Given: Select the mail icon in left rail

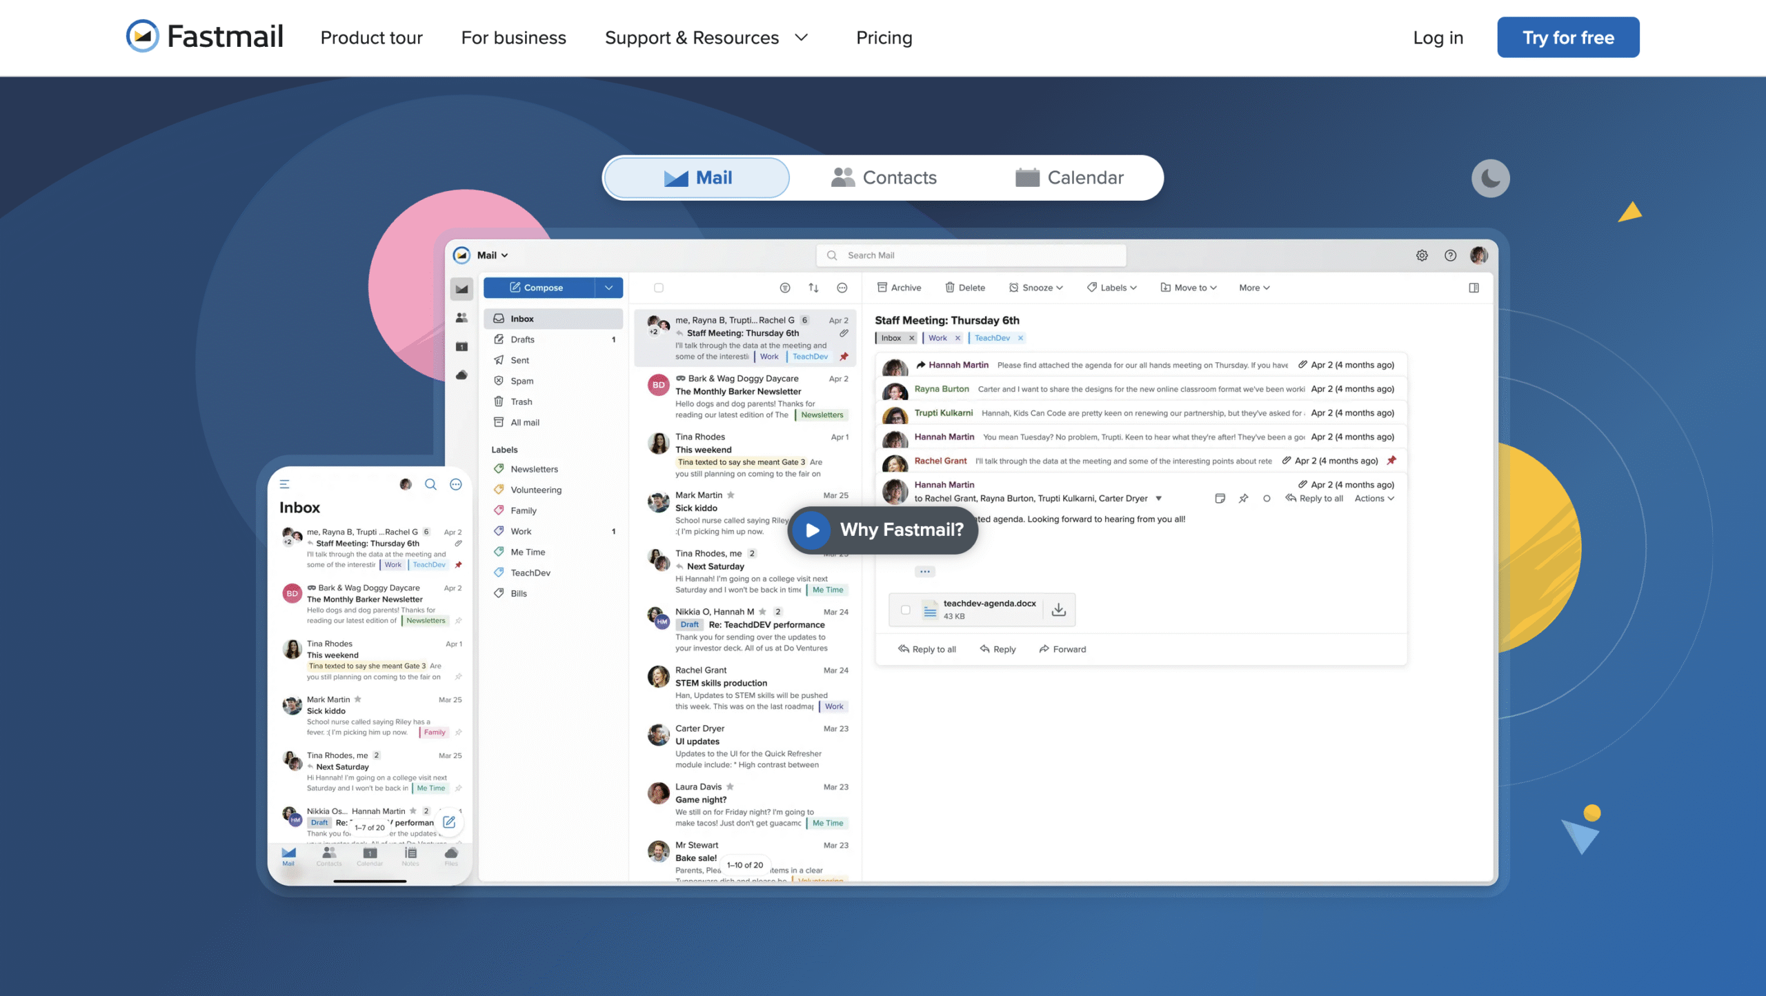Looking at the screenshot, I should pyautogui.click(x=462, y=288).
